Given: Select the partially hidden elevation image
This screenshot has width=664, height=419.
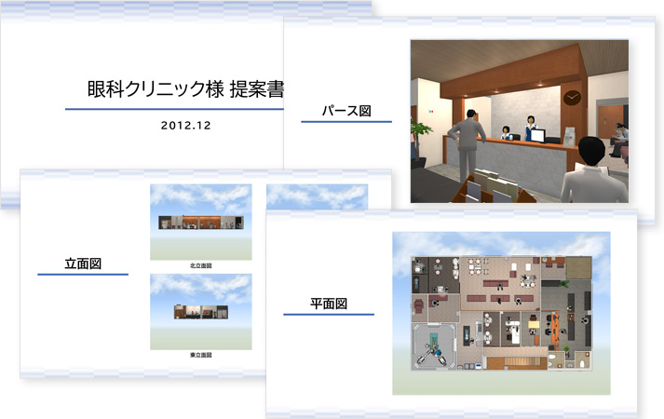Looking at the screenshot, I should (x=317, y=196).
